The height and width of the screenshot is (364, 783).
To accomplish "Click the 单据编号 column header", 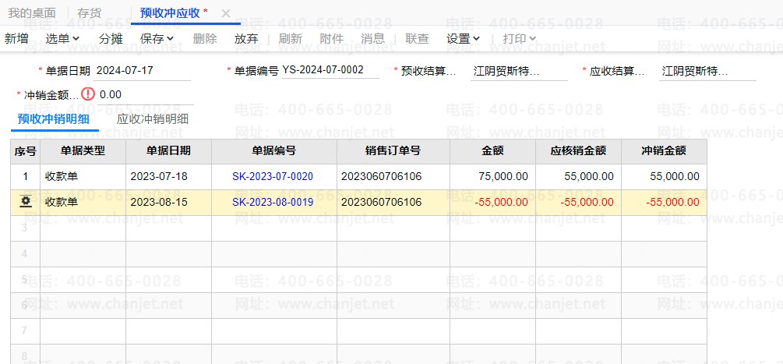I will coord(274,151).
